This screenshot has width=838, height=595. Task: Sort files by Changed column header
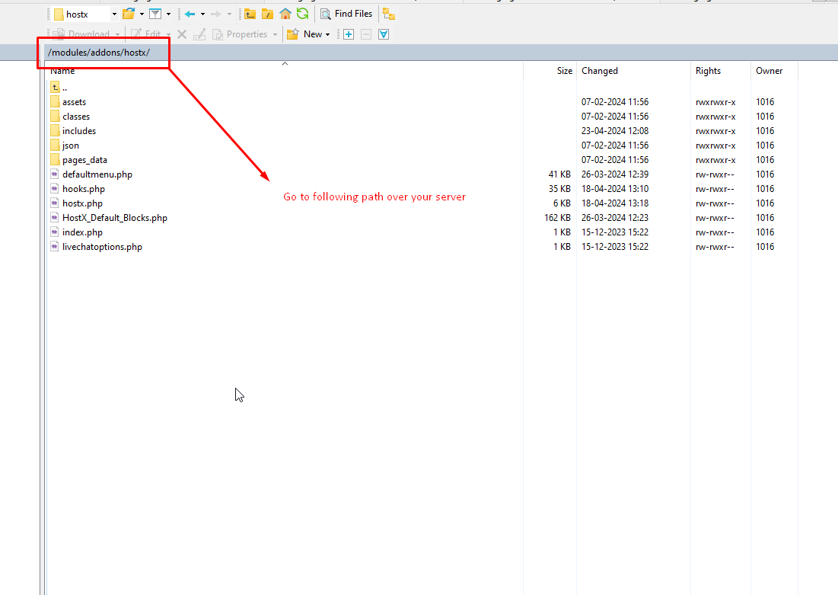pyautogui.click(x=600, y=71)
